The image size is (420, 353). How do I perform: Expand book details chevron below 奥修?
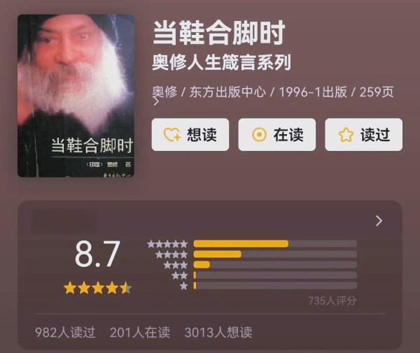click(156, 101)
